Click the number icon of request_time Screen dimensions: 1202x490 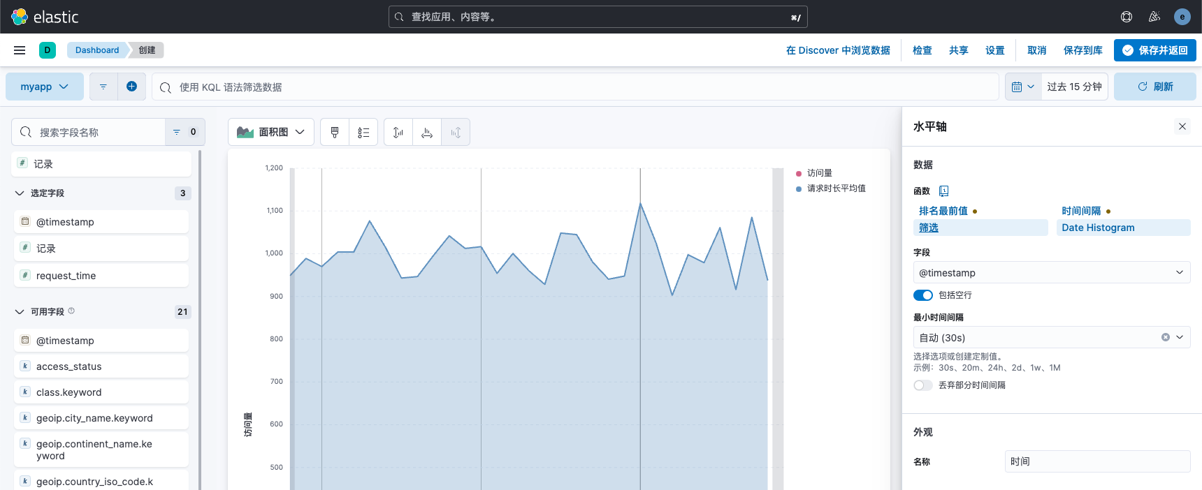point(25,275)
